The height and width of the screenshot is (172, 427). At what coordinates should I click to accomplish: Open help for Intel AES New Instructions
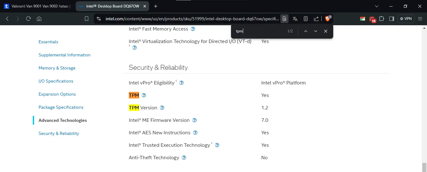pos(195,133)
